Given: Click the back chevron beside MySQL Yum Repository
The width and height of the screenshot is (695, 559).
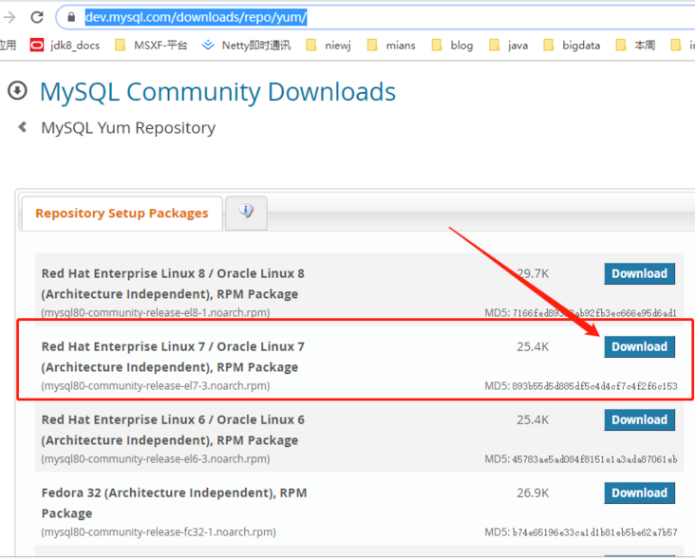Looking at the screenshot, I should (22, 127).
